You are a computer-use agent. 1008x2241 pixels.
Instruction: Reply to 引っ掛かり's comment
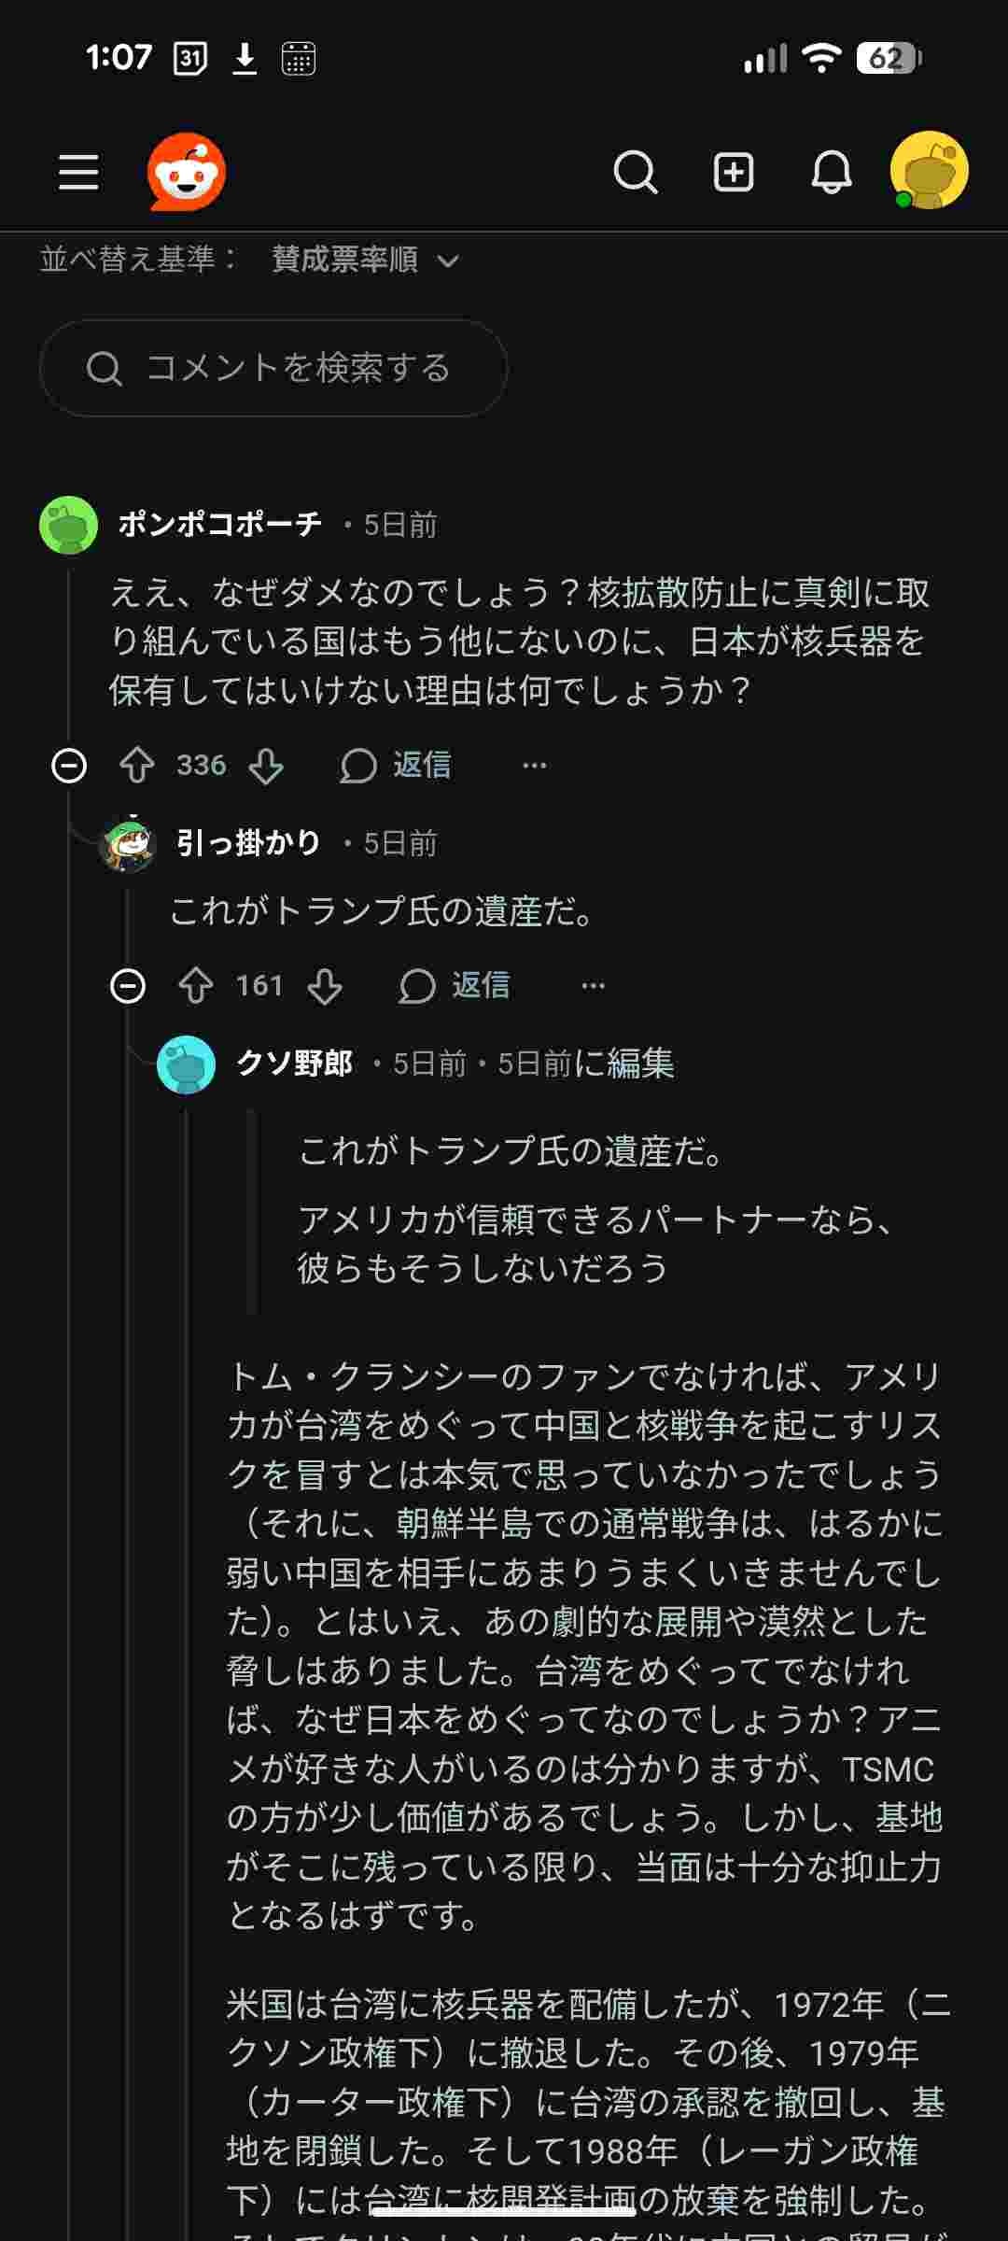(455, 986)
